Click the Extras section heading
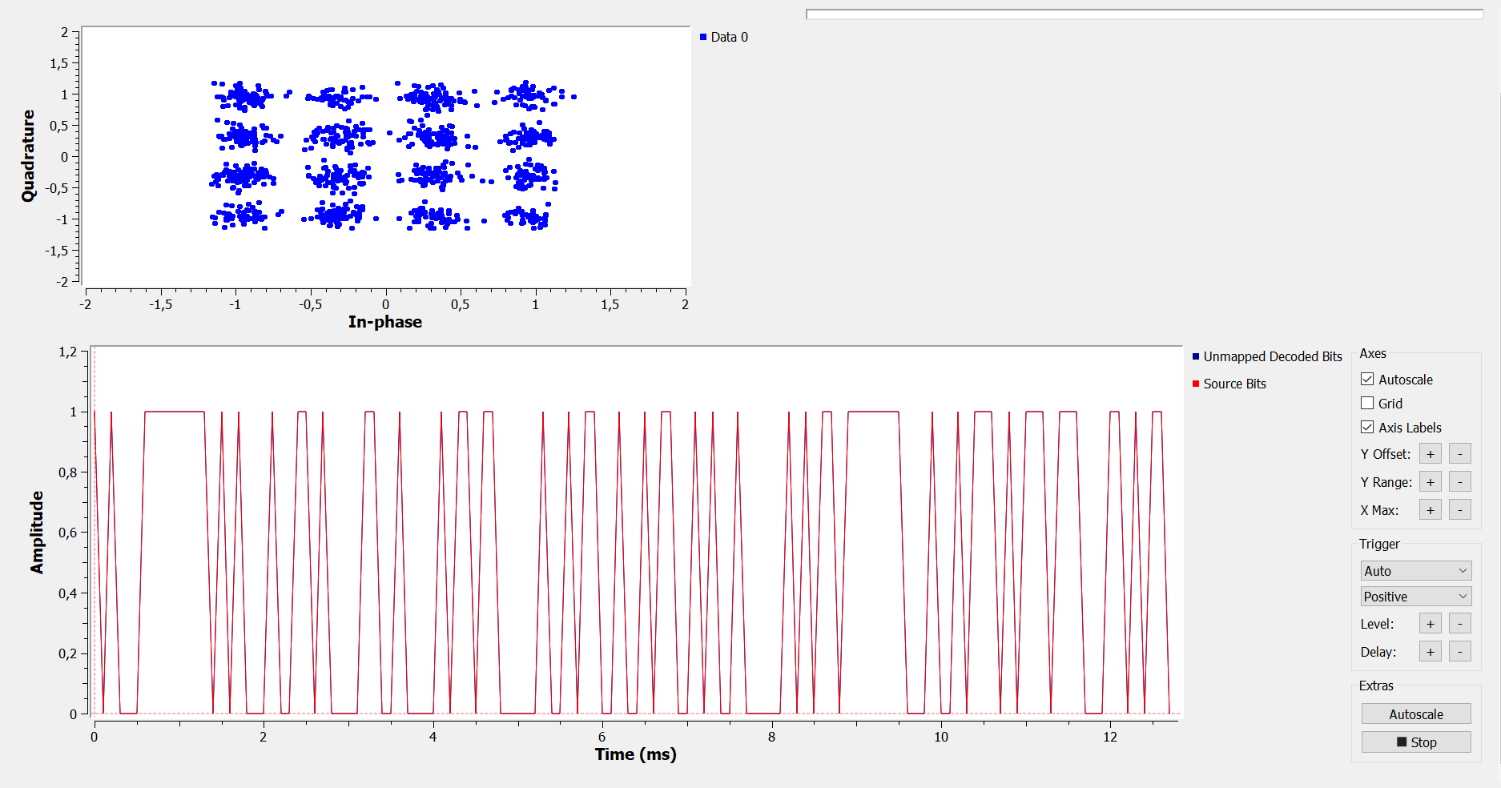This screenshot has height=788, width=1501. [1376, 685]
